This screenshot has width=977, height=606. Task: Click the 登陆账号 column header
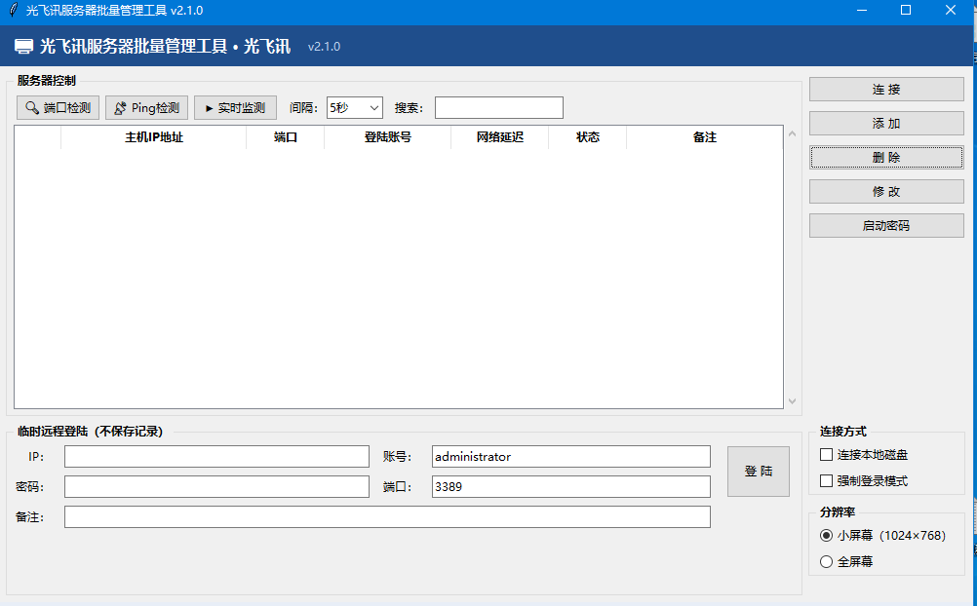tap(387, 137)
